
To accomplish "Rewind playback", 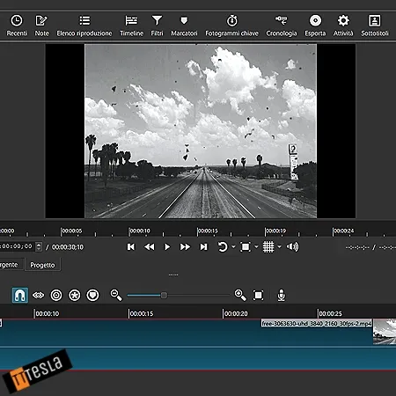I will tap(150, 247).
